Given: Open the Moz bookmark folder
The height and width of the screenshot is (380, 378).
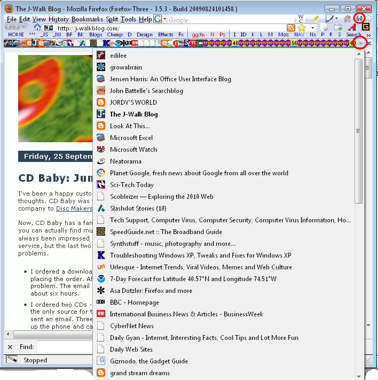Looking at the screenshot, I should coord(283,35).
